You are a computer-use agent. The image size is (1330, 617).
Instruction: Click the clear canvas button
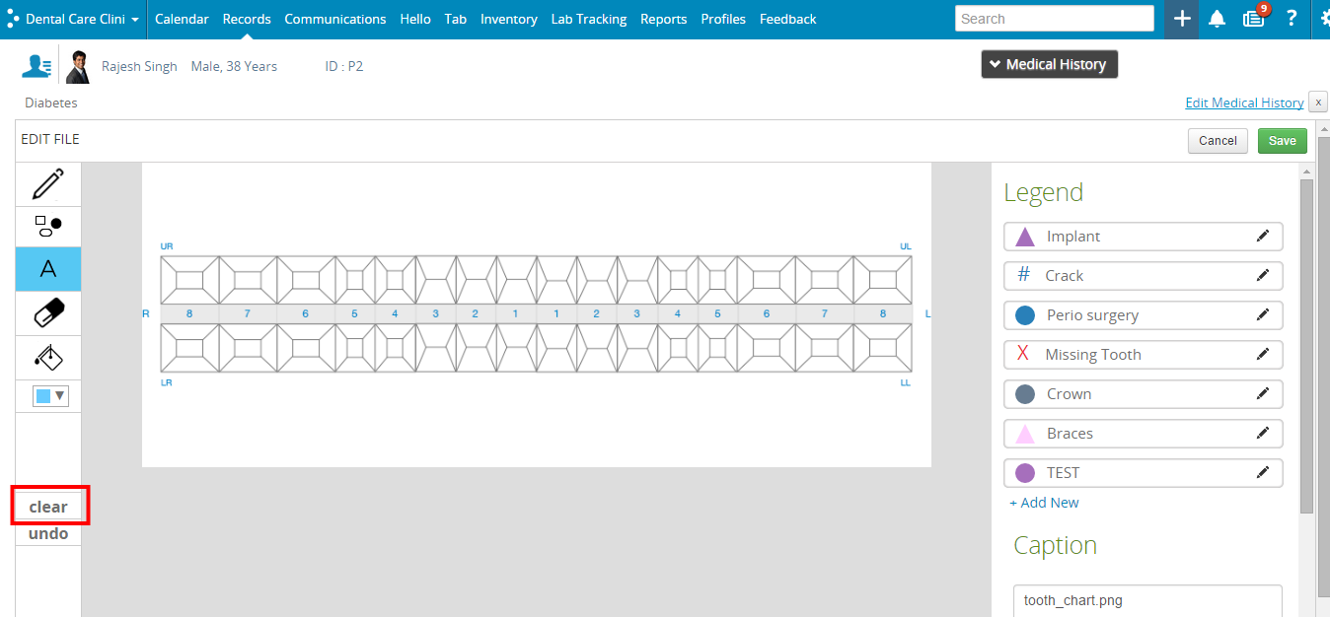(48, 507)
